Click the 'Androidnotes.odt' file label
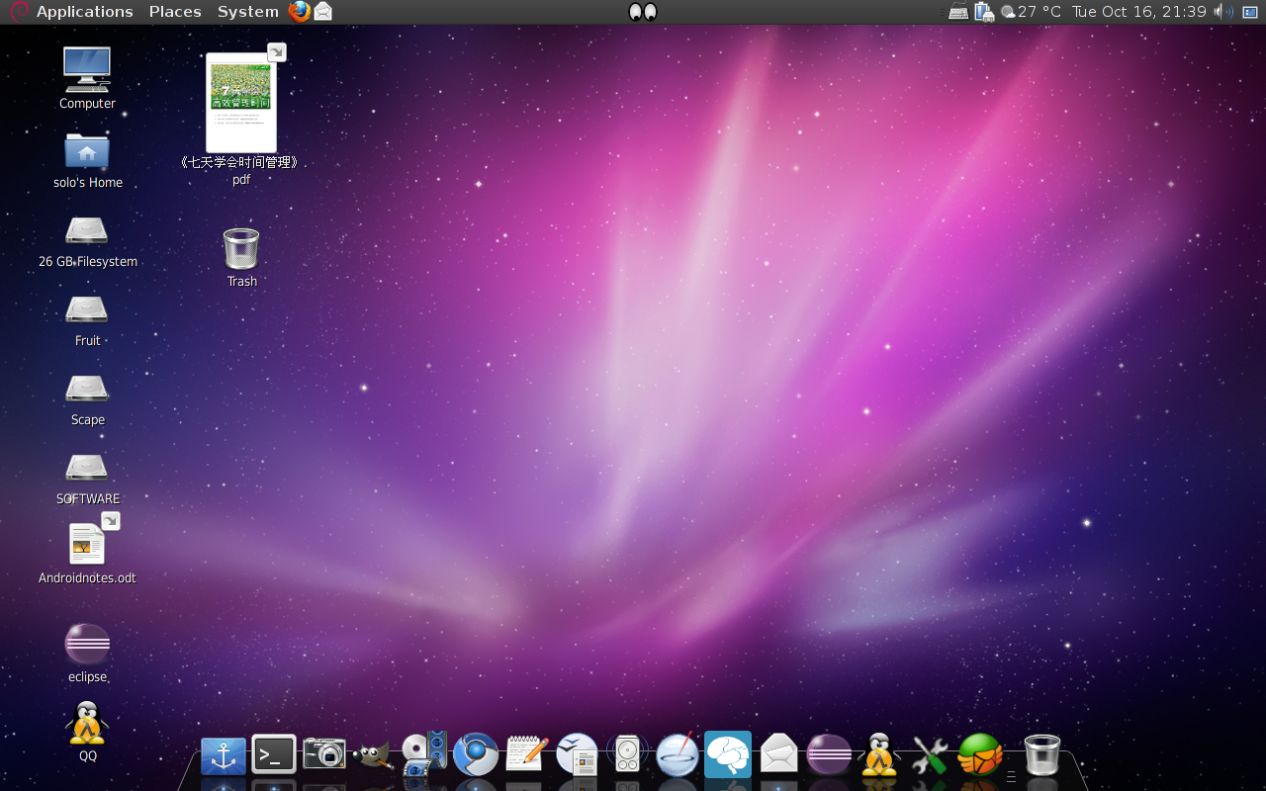 point(87,577)
